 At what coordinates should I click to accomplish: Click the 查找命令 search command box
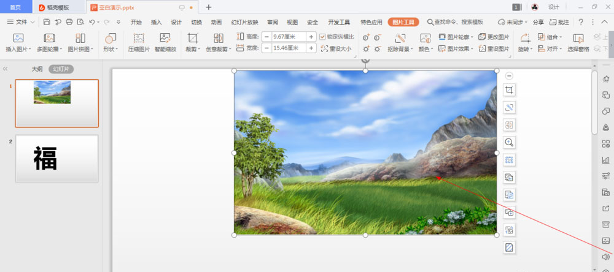click(455, 22)
